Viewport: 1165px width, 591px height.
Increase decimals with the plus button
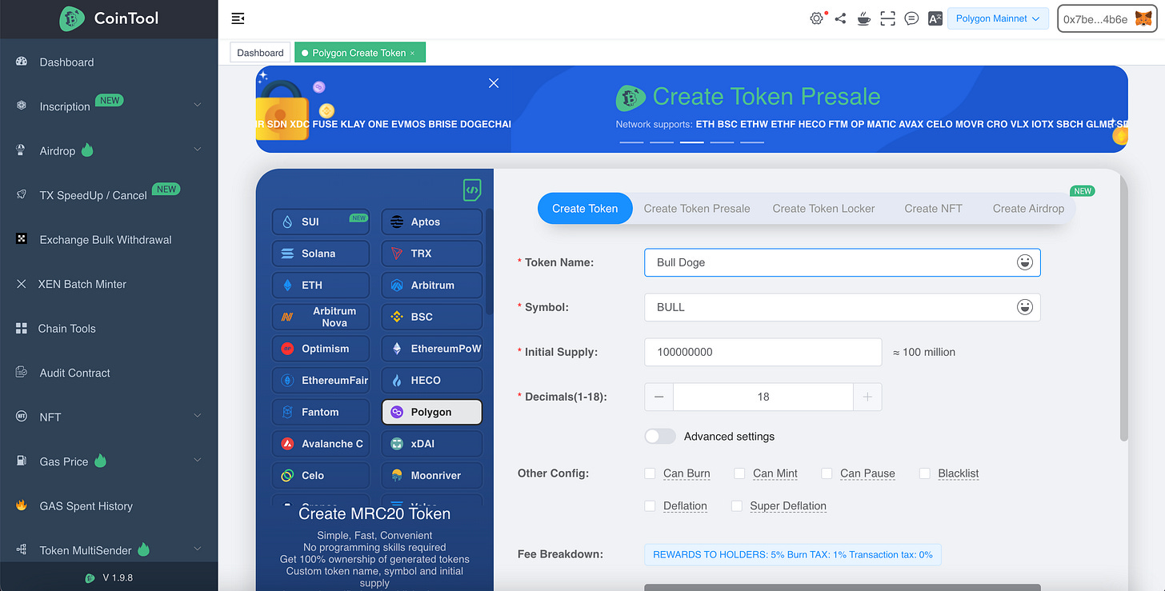tap(867, 397)
